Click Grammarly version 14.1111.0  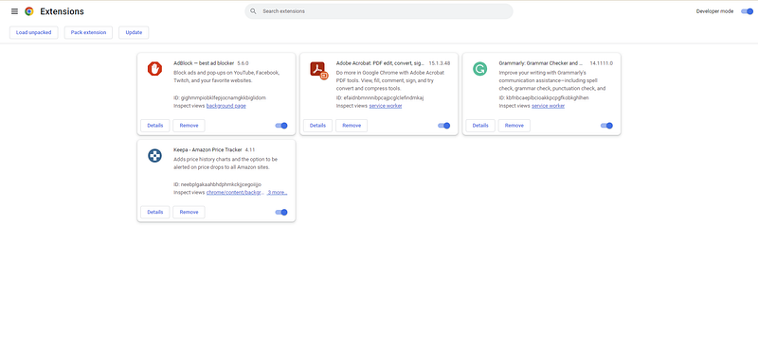point(602,63)
